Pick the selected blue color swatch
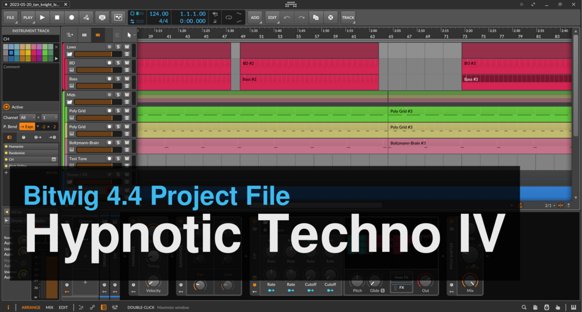The width and height of the screenshot is (582, 312). (x=11, y=53)
